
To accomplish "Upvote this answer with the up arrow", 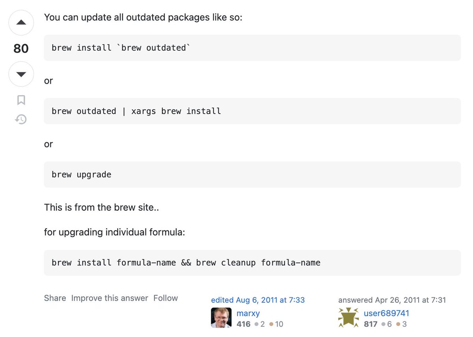I will click(x=21, y=23).
